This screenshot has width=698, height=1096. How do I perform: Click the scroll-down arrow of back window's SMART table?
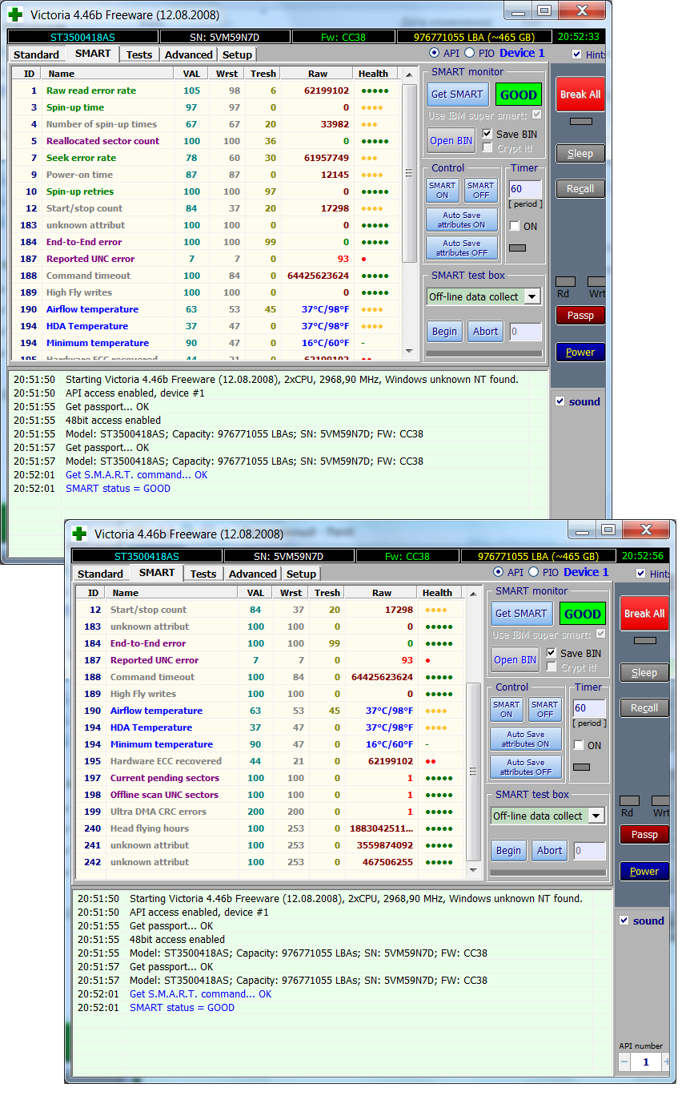tap(409, 353)
